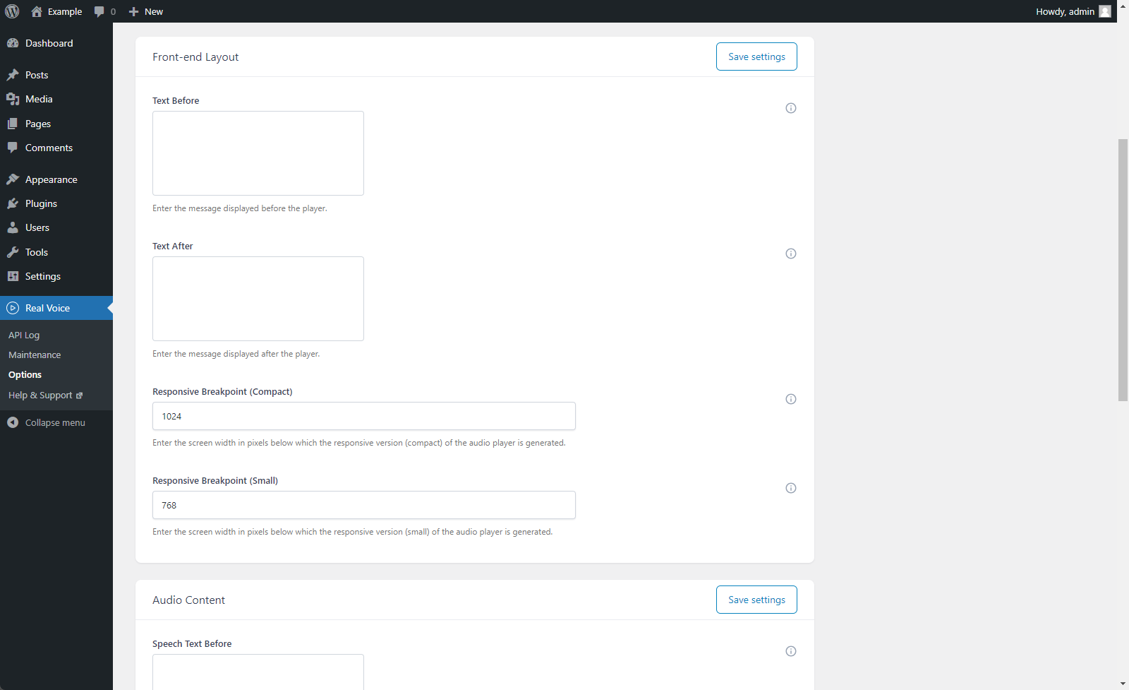Click 'Enter the message displayed before the player.' text

point(240,208)
